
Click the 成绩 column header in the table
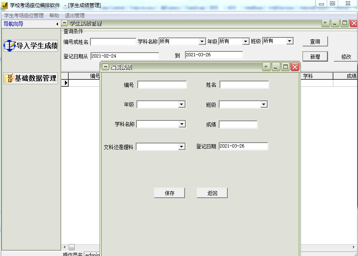pos(345,76)
